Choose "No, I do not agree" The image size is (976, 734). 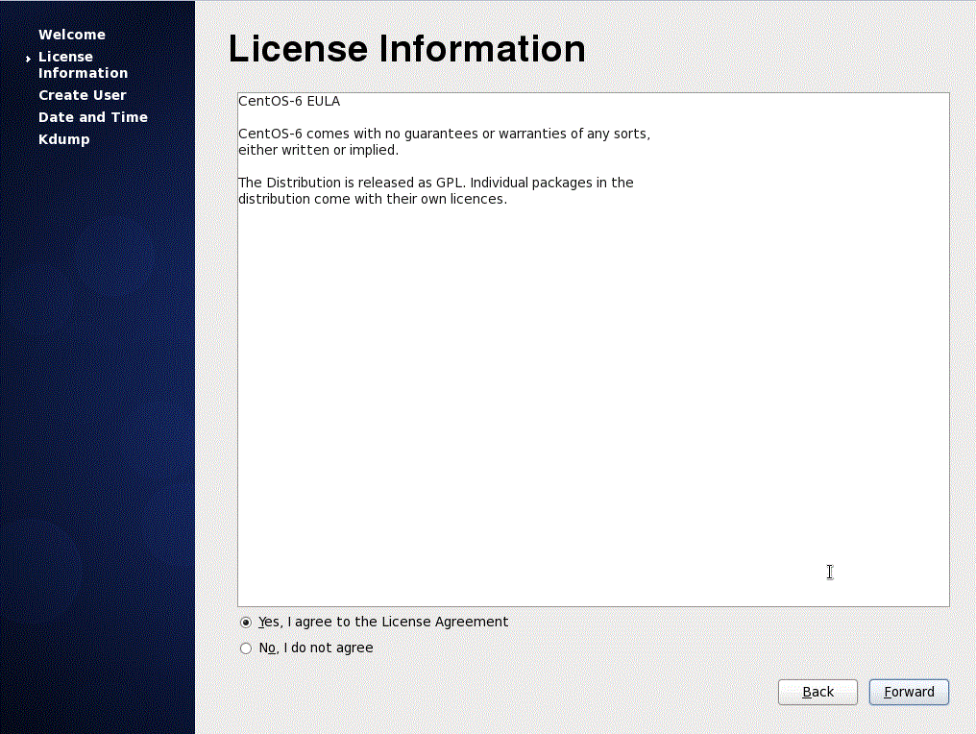click(315, 648)
